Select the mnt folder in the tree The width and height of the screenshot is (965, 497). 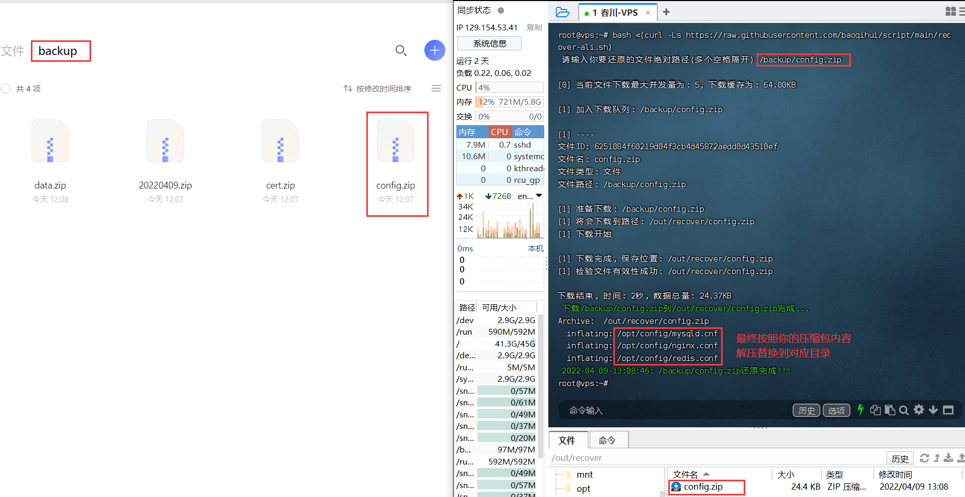[x=585, y=474]
